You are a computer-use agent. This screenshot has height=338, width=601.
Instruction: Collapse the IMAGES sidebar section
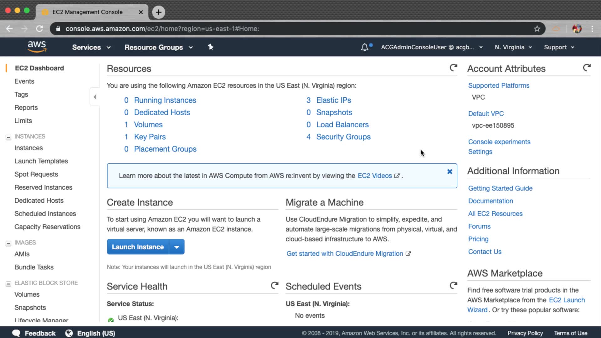point(8,243)
